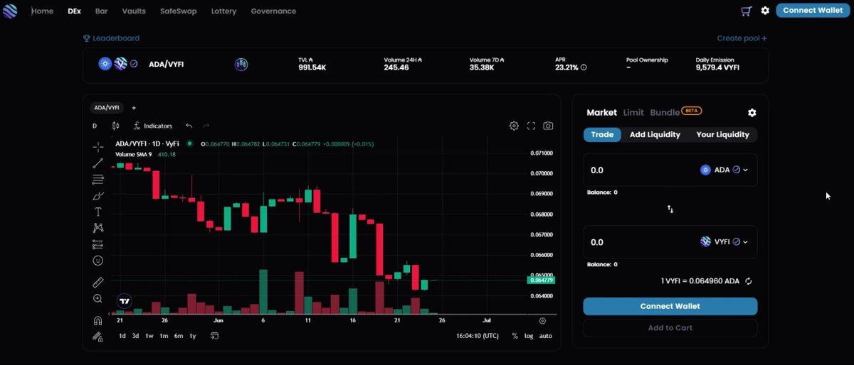The width and height of the screenshot is (854, 365).
Task: Select the ruler measure tool
Action: pyautogui.click(x=98, y=282)
